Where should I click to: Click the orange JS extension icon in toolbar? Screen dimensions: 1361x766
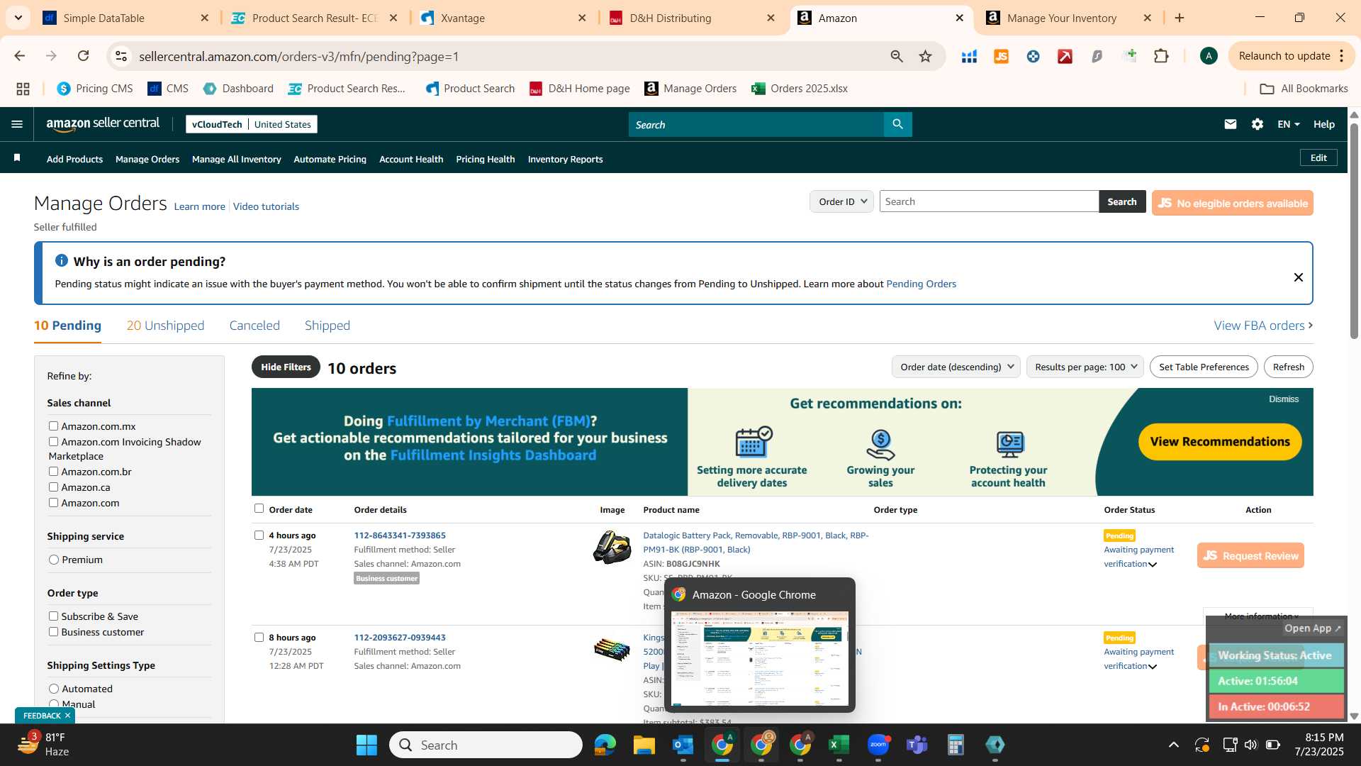click(x=1001, y=56)
